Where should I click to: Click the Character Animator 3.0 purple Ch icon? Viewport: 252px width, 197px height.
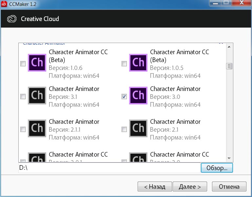tap(138, 96)
